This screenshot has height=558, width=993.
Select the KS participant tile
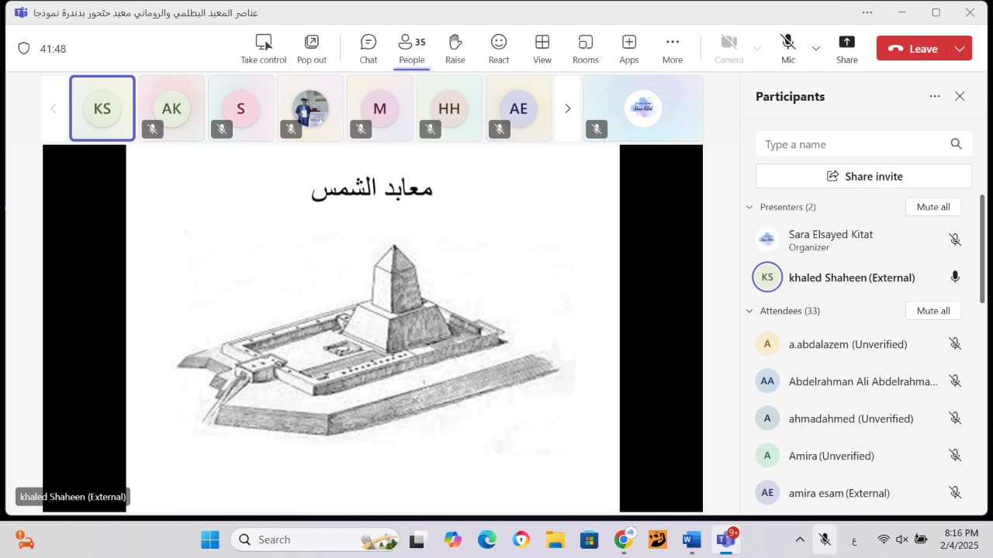click(102, 108)
